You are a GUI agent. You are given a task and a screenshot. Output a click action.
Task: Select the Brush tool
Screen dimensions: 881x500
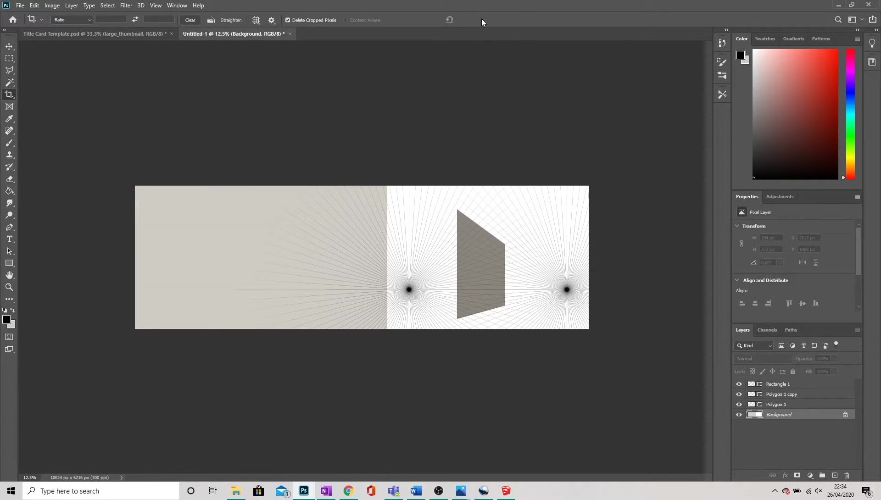point(9,143)
